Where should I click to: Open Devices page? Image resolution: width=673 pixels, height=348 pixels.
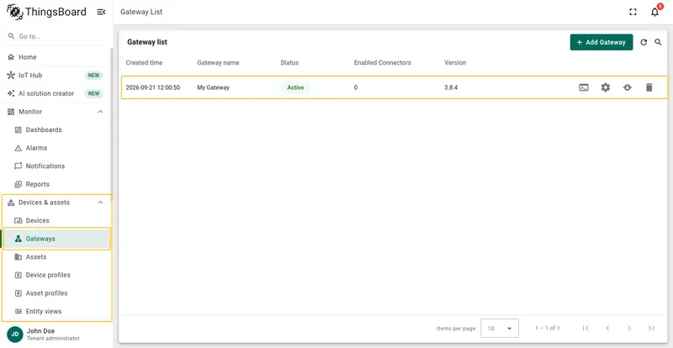(x=56, y=220)
